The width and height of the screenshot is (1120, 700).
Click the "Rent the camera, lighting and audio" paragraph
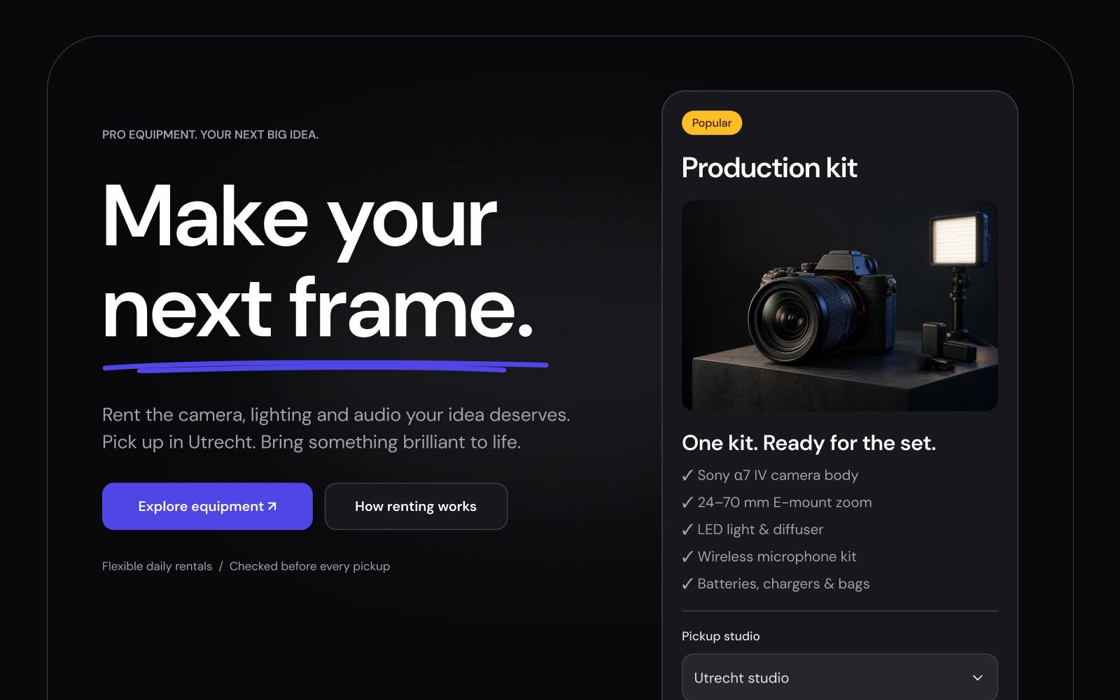pos(336,428)
